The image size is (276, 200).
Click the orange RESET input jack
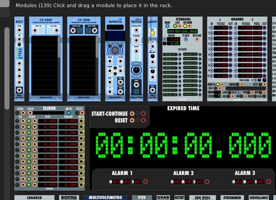132,120
